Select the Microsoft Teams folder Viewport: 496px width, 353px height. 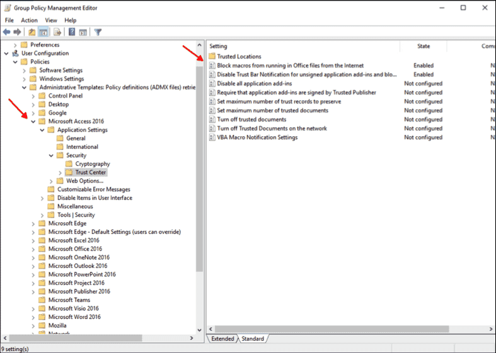[69, 300]
